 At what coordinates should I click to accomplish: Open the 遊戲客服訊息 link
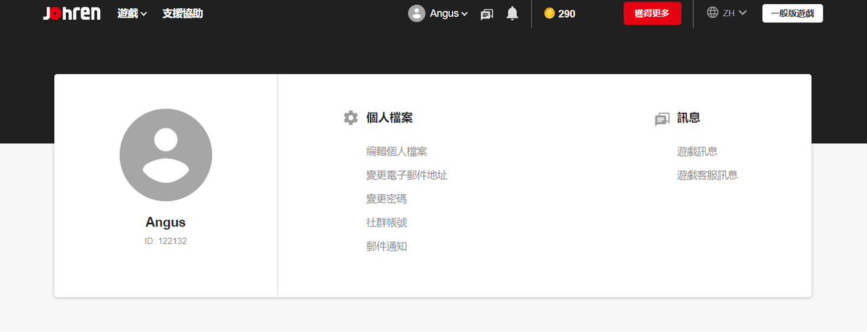click(x=707, y=175)
